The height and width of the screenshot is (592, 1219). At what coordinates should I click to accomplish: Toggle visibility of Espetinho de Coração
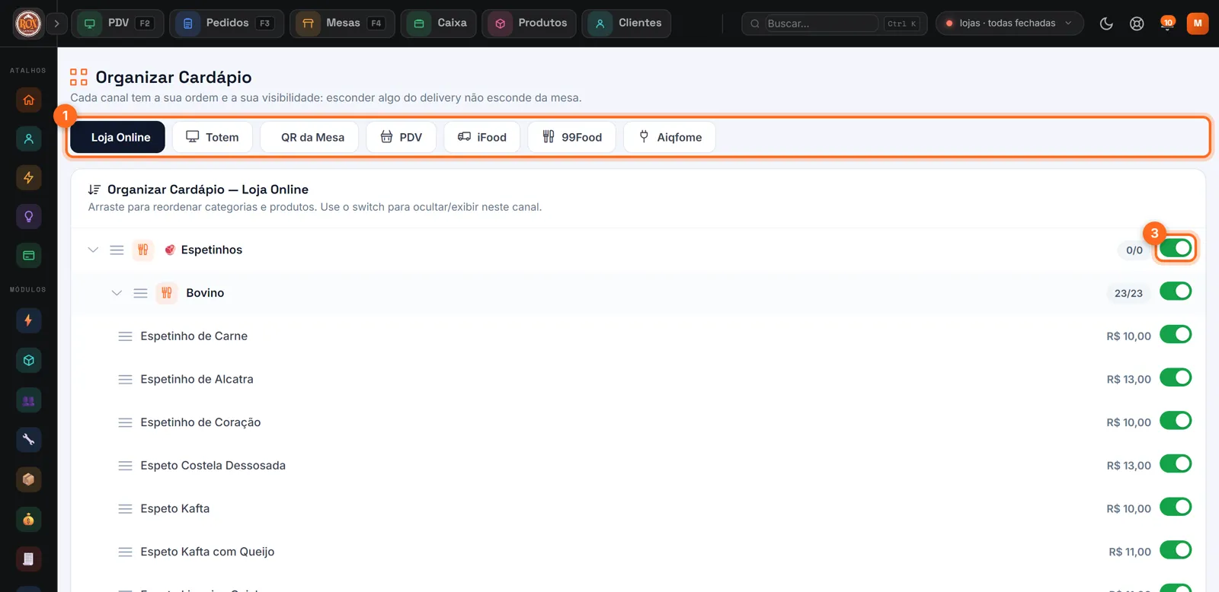click(x=1176, y=421)
